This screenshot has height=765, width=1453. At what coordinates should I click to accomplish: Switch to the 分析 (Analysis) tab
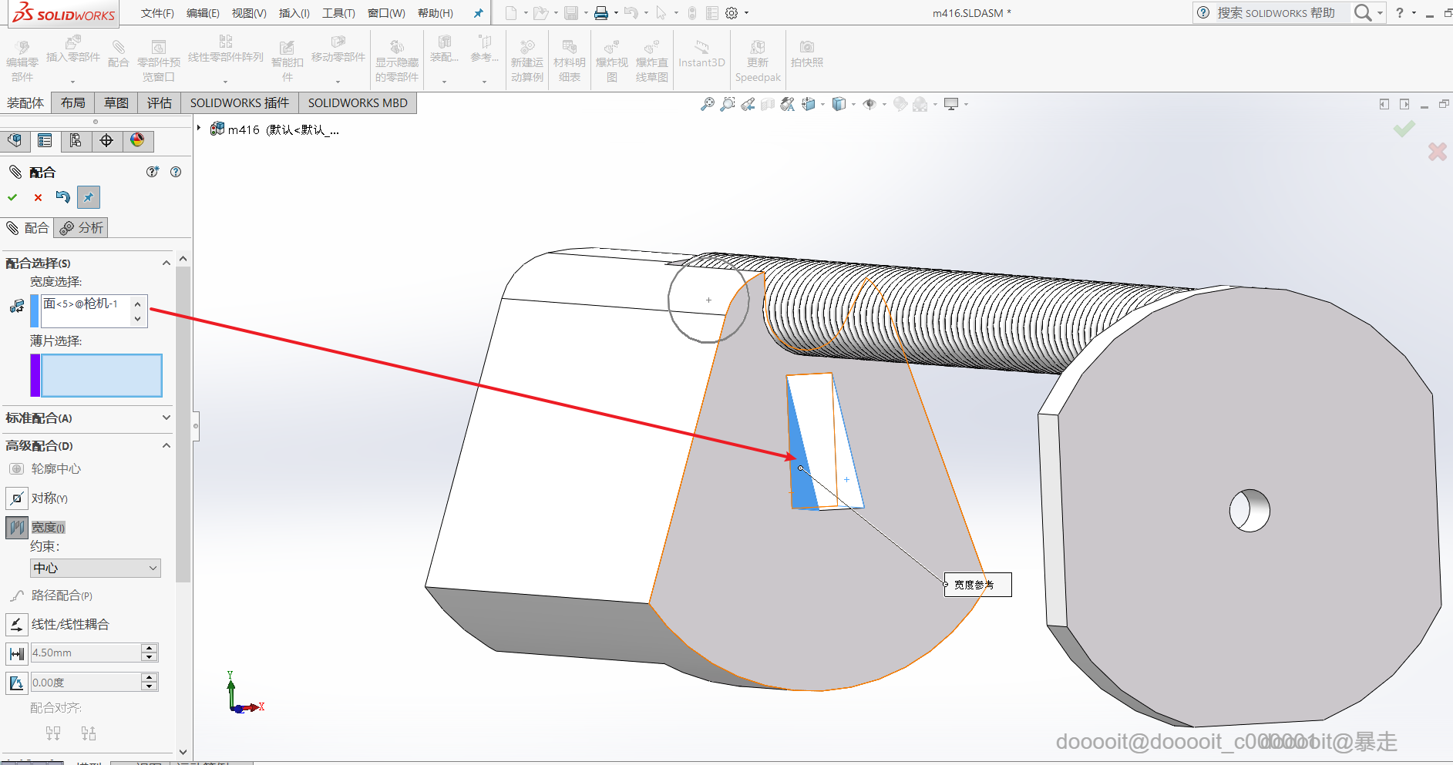(x=82, y=227)
